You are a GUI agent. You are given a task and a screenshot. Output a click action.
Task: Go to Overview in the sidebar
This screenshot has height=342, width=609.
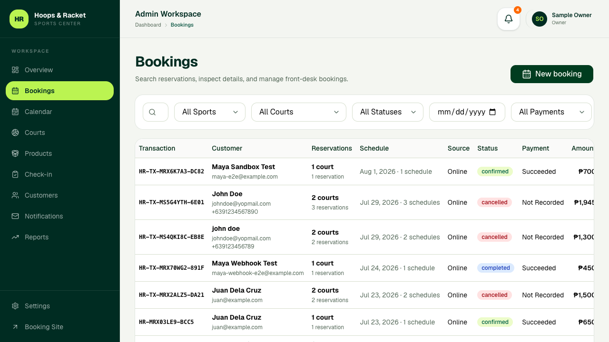(x=59, y=70)
